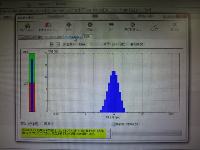This screenshot has height=150, width=200.
Task: Toggle the 自動スケール(A) checkbox
Action: (x=65, y=44)
